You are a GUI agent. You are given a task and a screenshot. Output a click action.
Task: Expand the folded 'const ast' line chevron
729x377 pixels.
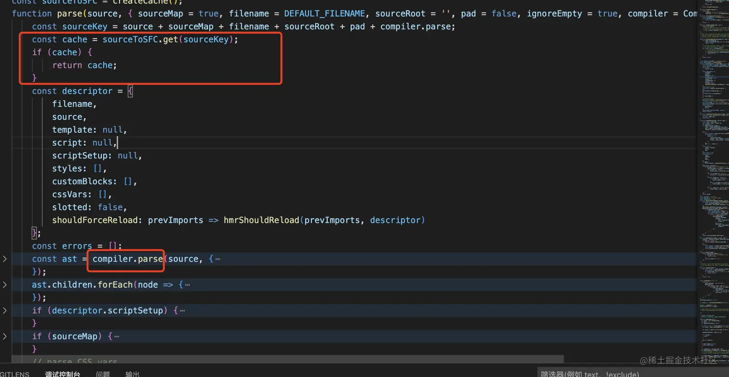pyautogui.click(x=5, y=259)
